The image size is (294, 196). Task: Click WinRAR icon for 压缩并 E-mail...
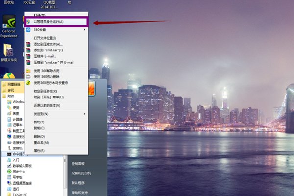point(28,56)
